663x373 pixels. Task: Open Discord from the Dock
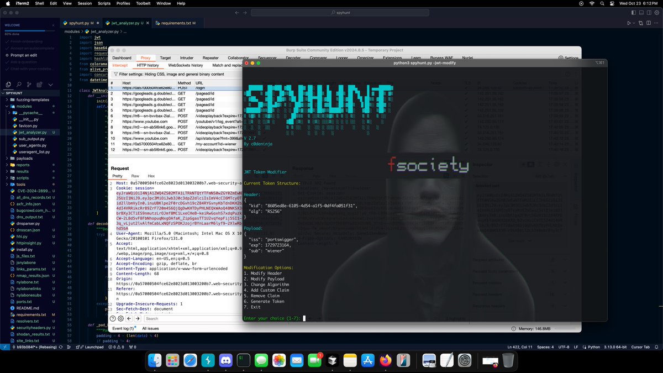tap(225, 360)
